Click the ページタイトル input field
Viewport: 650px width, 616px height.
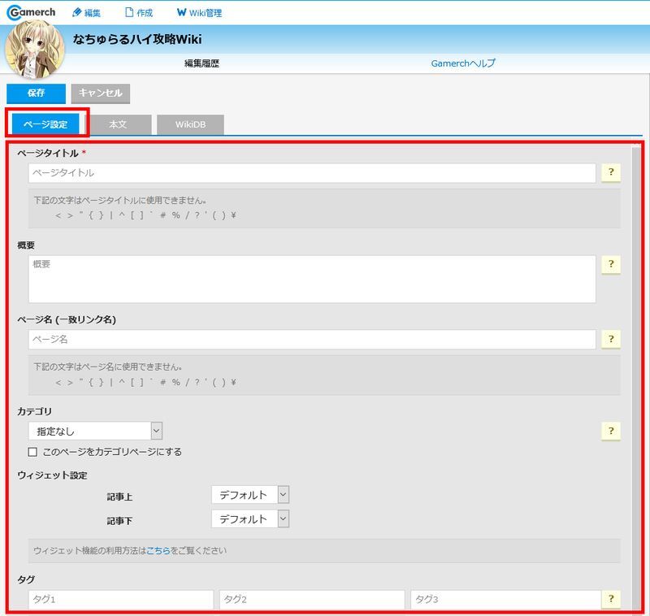pyautogui.click(x=312, y=173)
